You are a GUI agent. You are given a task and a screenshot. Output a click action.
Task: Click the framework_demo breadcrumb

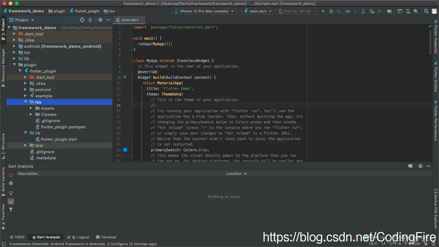pos(24,11)
